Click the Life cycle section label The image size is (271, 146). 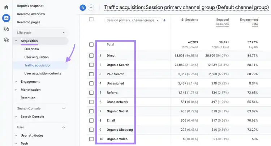pos(24,33)
